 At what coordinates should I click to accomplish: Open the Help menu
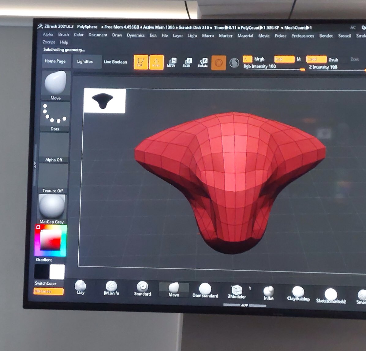point(64,42)
